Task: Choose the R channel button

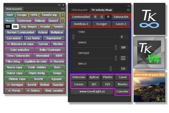Action: point(95,17)
